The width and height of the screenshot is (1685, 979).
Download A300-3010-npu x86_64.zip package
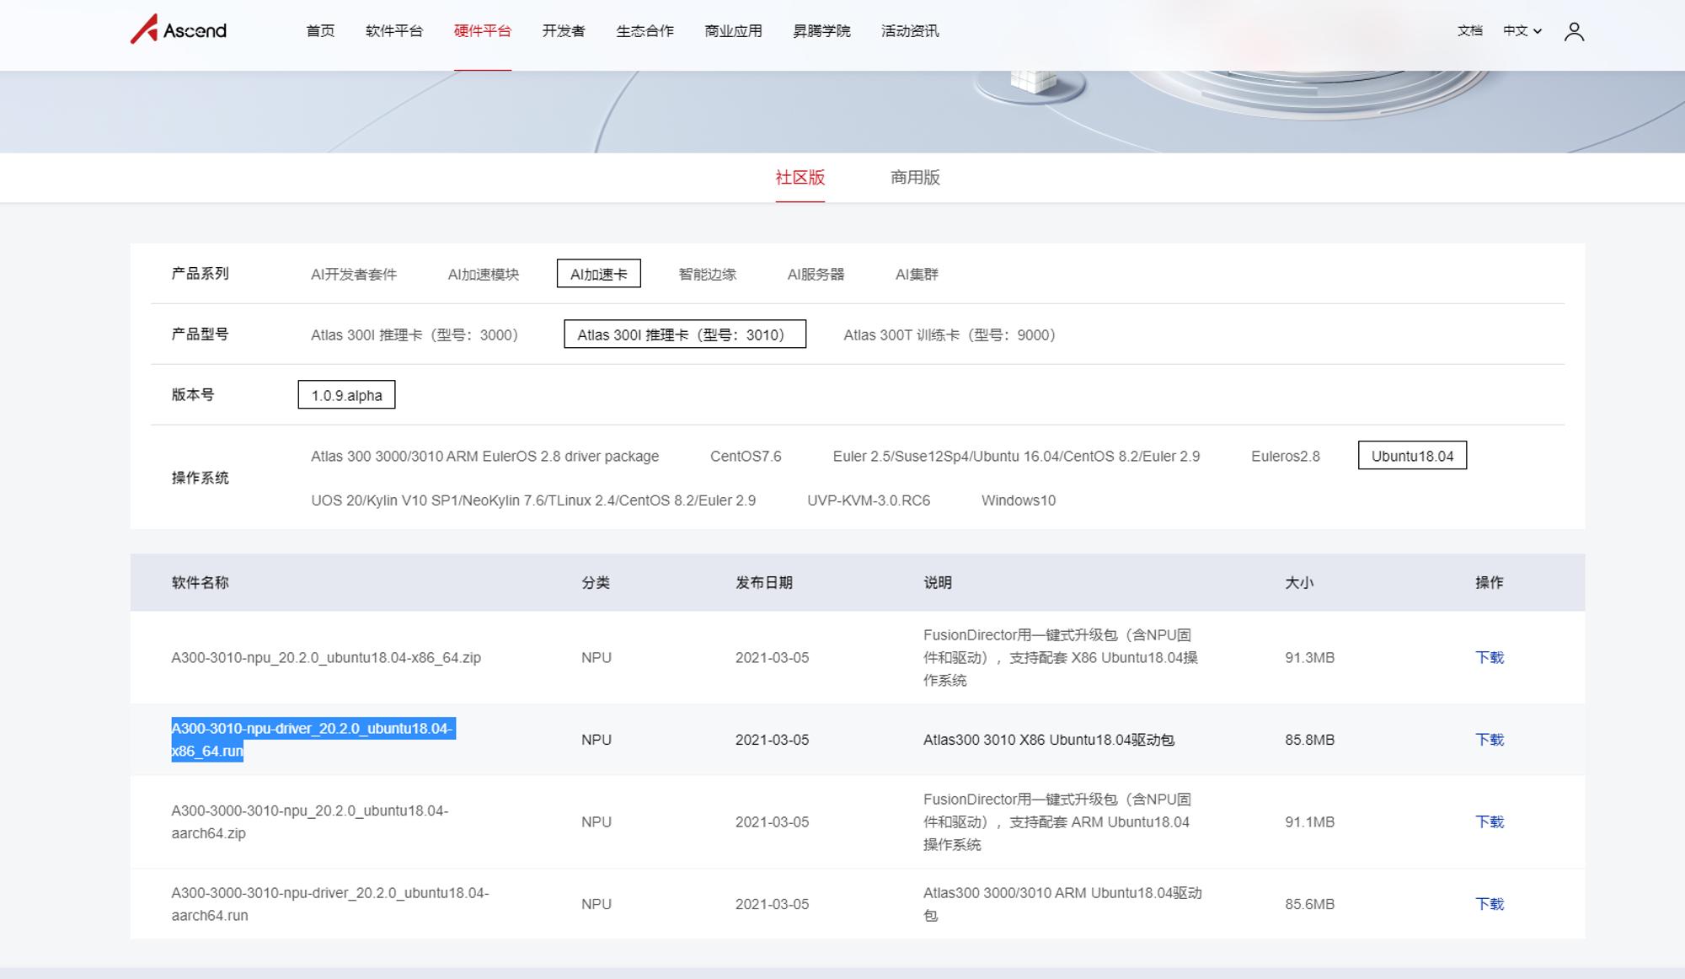coord(1490,657)
